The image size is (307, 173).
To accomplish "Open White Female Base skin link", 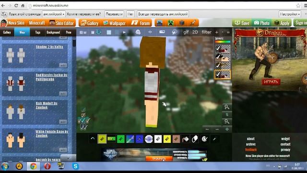I will pyautogui.click(x=52, y=134).
